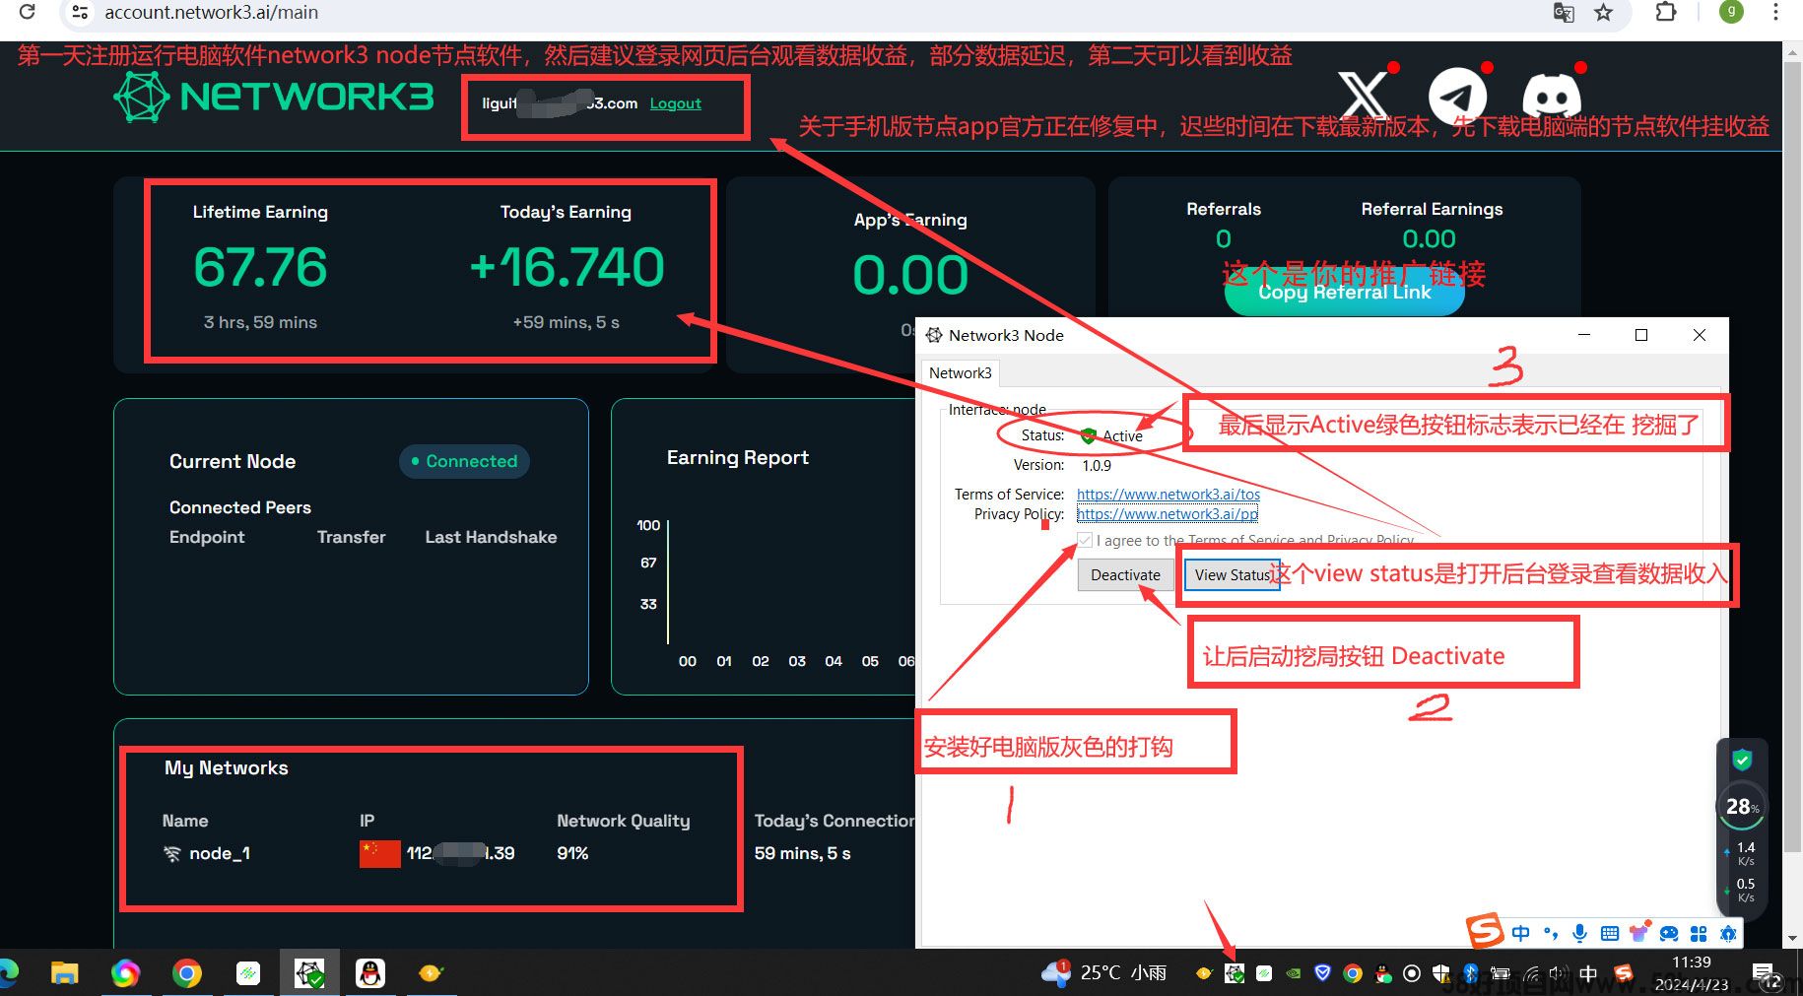Open the Sogou skin shirt icon
The image size is (1803, 996).
click(1638, 933)
